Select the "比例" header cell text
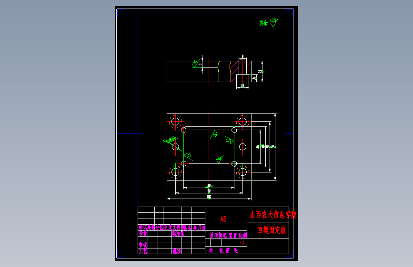This screenshot has width=413, height=267. [x=243, y=235]
